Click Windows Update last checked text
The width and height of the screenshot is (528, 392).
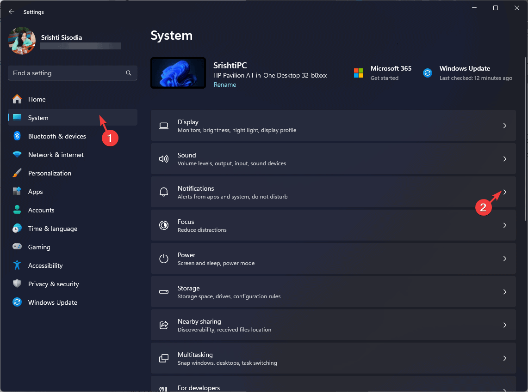475,78
